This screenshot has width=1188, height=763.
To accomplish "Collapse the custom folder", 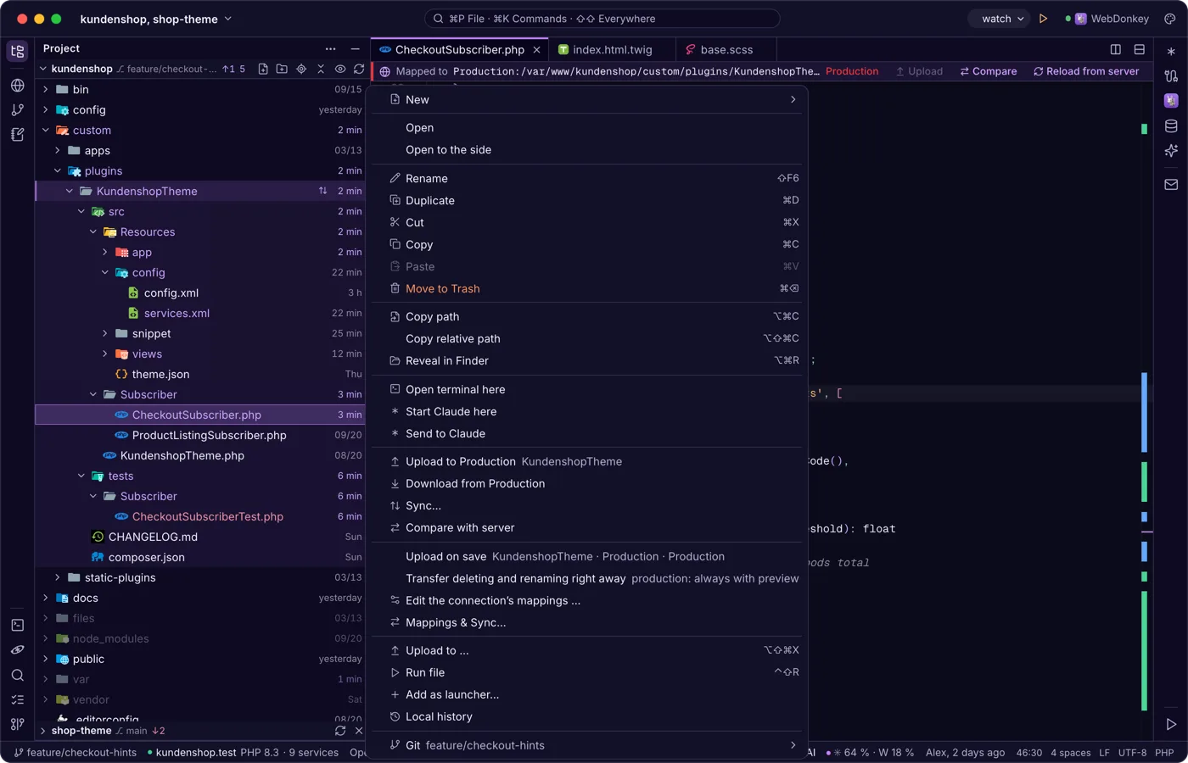I will coord(46,130).
